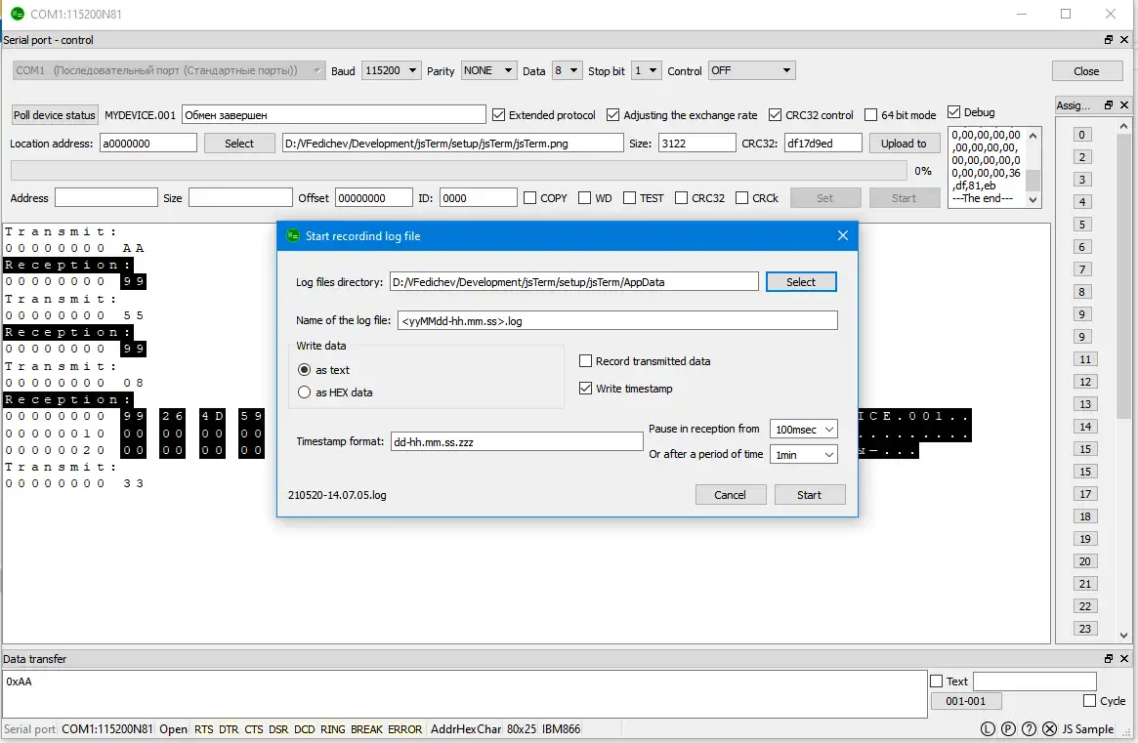The width and height of the screenshot is (1138, 743).
Task: Click the circled X icon in status bar
Action: (1049, 728)
